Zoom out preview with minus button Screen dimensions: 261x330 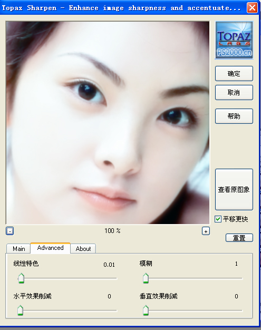pos(9,231)
